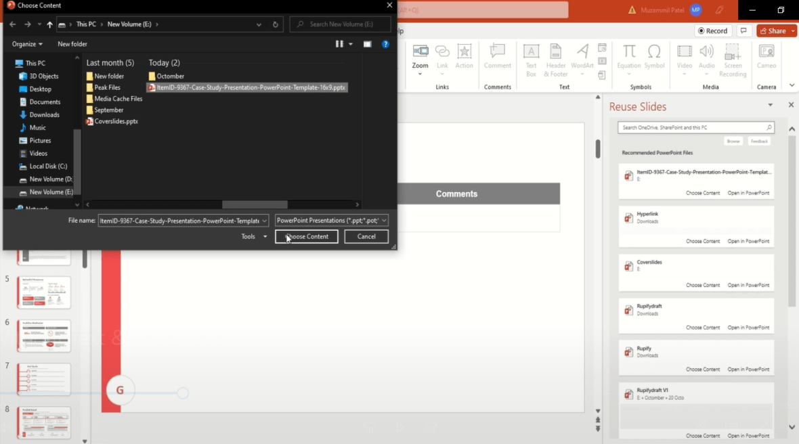Open the file type filter dropdown
The width and height of the screenshot is (799, 444).
(x=332, y=221)
